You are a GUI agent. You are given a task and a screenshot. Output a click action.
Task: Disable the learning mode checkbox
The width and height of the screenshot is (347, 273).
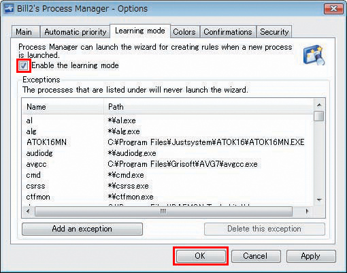coord(23,66)
